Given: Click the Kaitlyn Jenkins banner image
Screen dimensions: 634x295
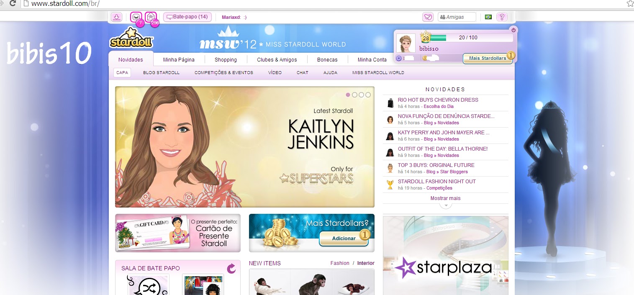Looking at the screenshot, I should tap(245, 147).
